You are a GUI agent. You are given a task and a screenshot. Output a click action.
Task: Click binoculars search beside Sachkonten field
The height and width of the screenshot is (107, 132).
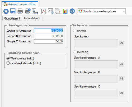(122, 43)
